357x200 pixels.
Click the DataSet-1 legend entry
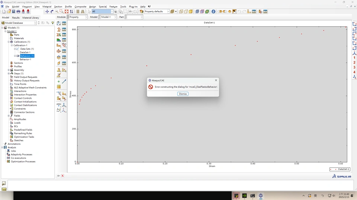point(340,169)
